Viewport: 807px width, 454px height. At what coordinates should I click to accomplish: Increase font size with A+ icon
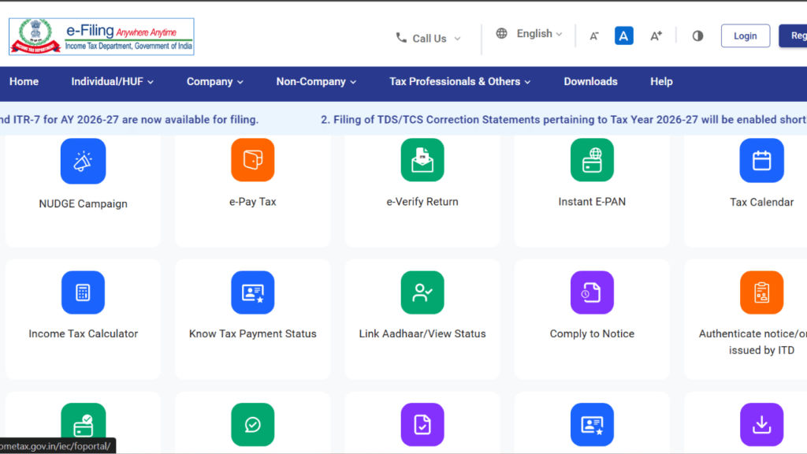pos(656,36)
